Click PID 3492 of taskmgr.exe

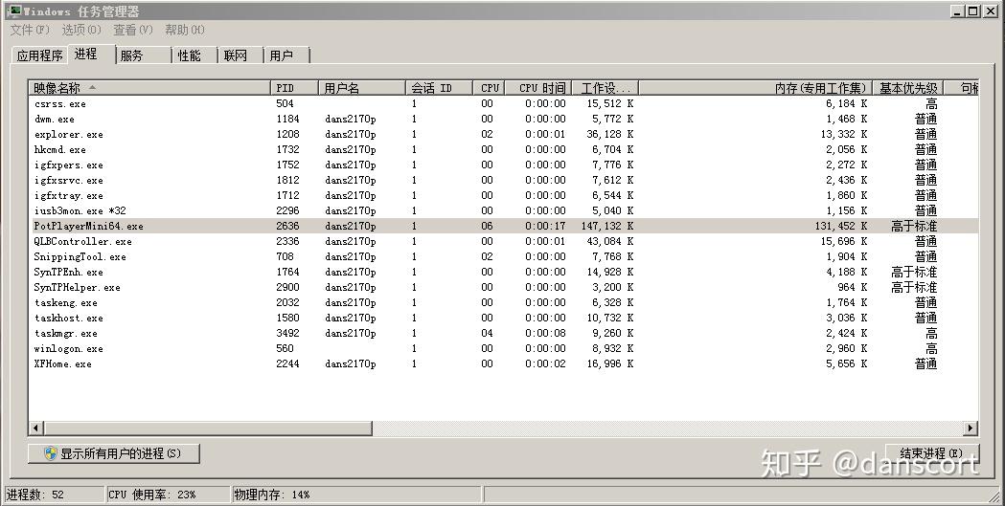point(287,333)
